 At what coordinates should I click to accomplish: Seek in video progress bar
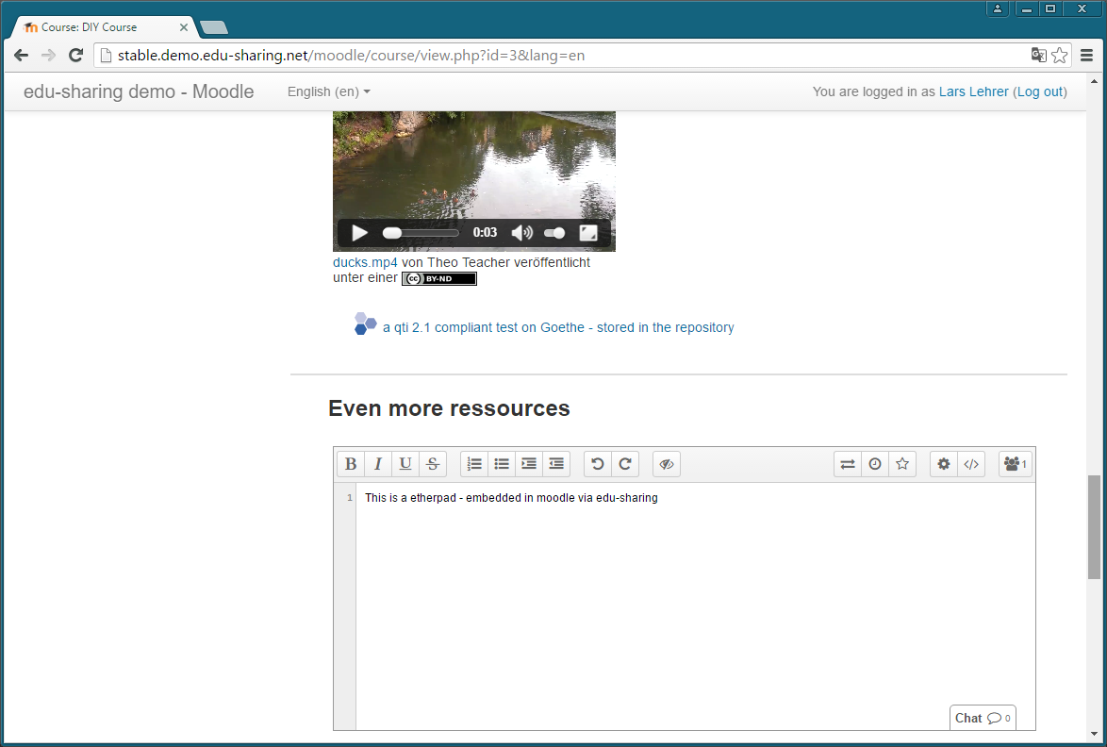click(x=421, y=233)
